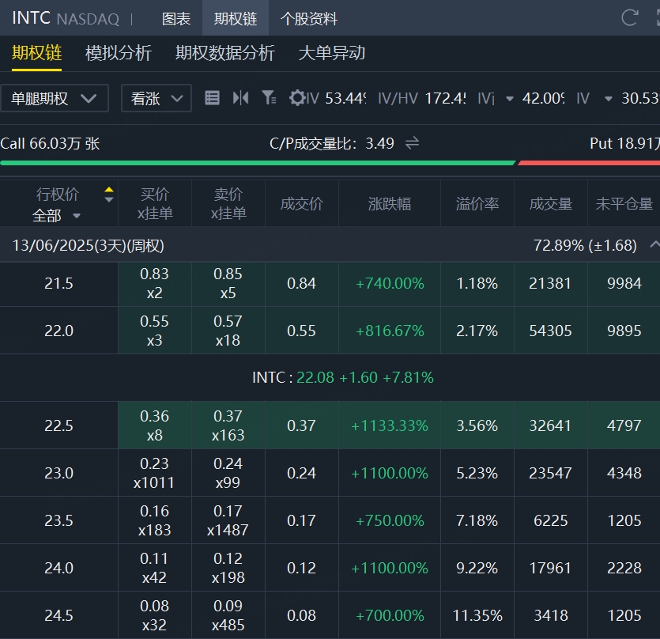
Task: Click the Call 66.03万 张 label
Action: 50,144
